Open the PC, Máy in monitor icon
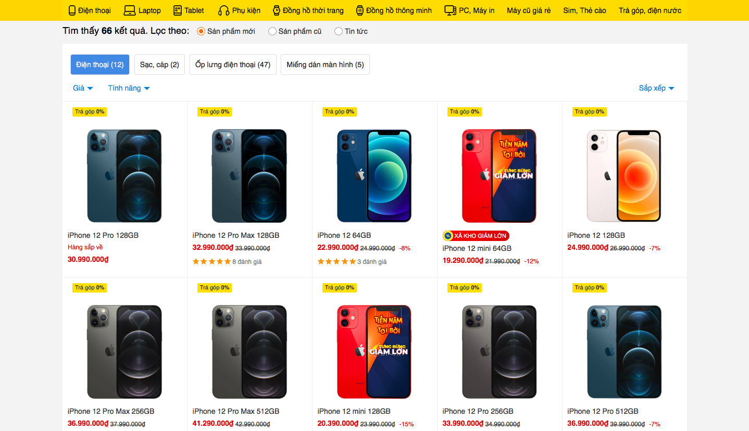The width and height of the screenshot is (749, 431). tap(451, 10)
